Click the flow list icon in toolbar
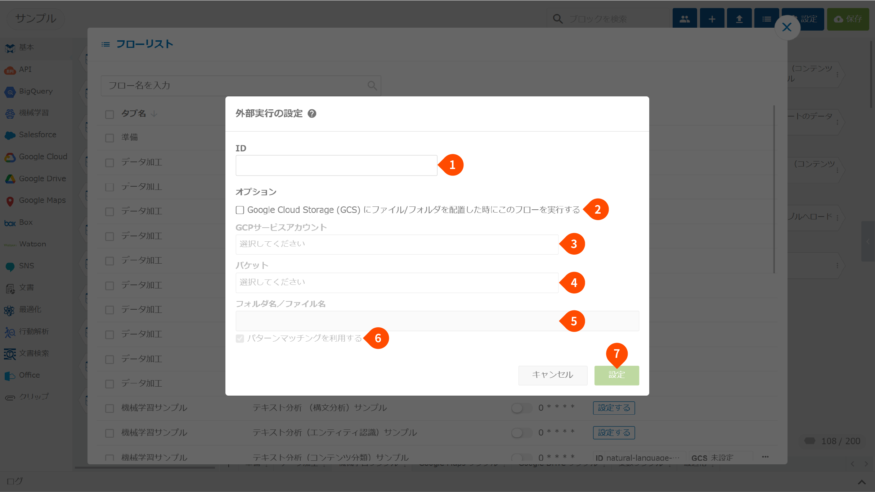The image size is (875, 492). click(x=766, y=19)
